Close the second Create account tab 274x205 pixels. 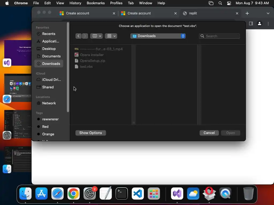(x=176, y=13)
